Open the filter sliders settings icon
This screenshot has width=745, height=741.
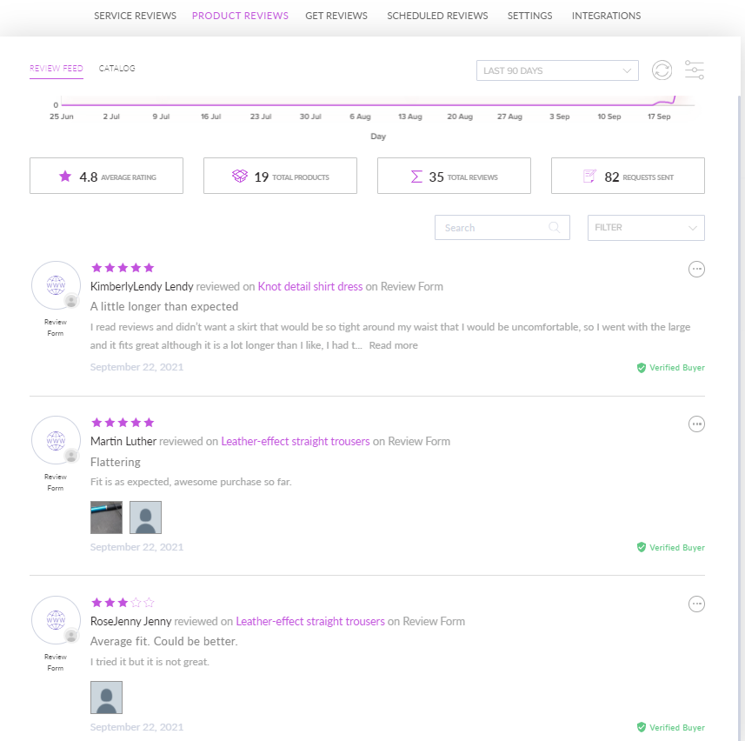(695, 70)
